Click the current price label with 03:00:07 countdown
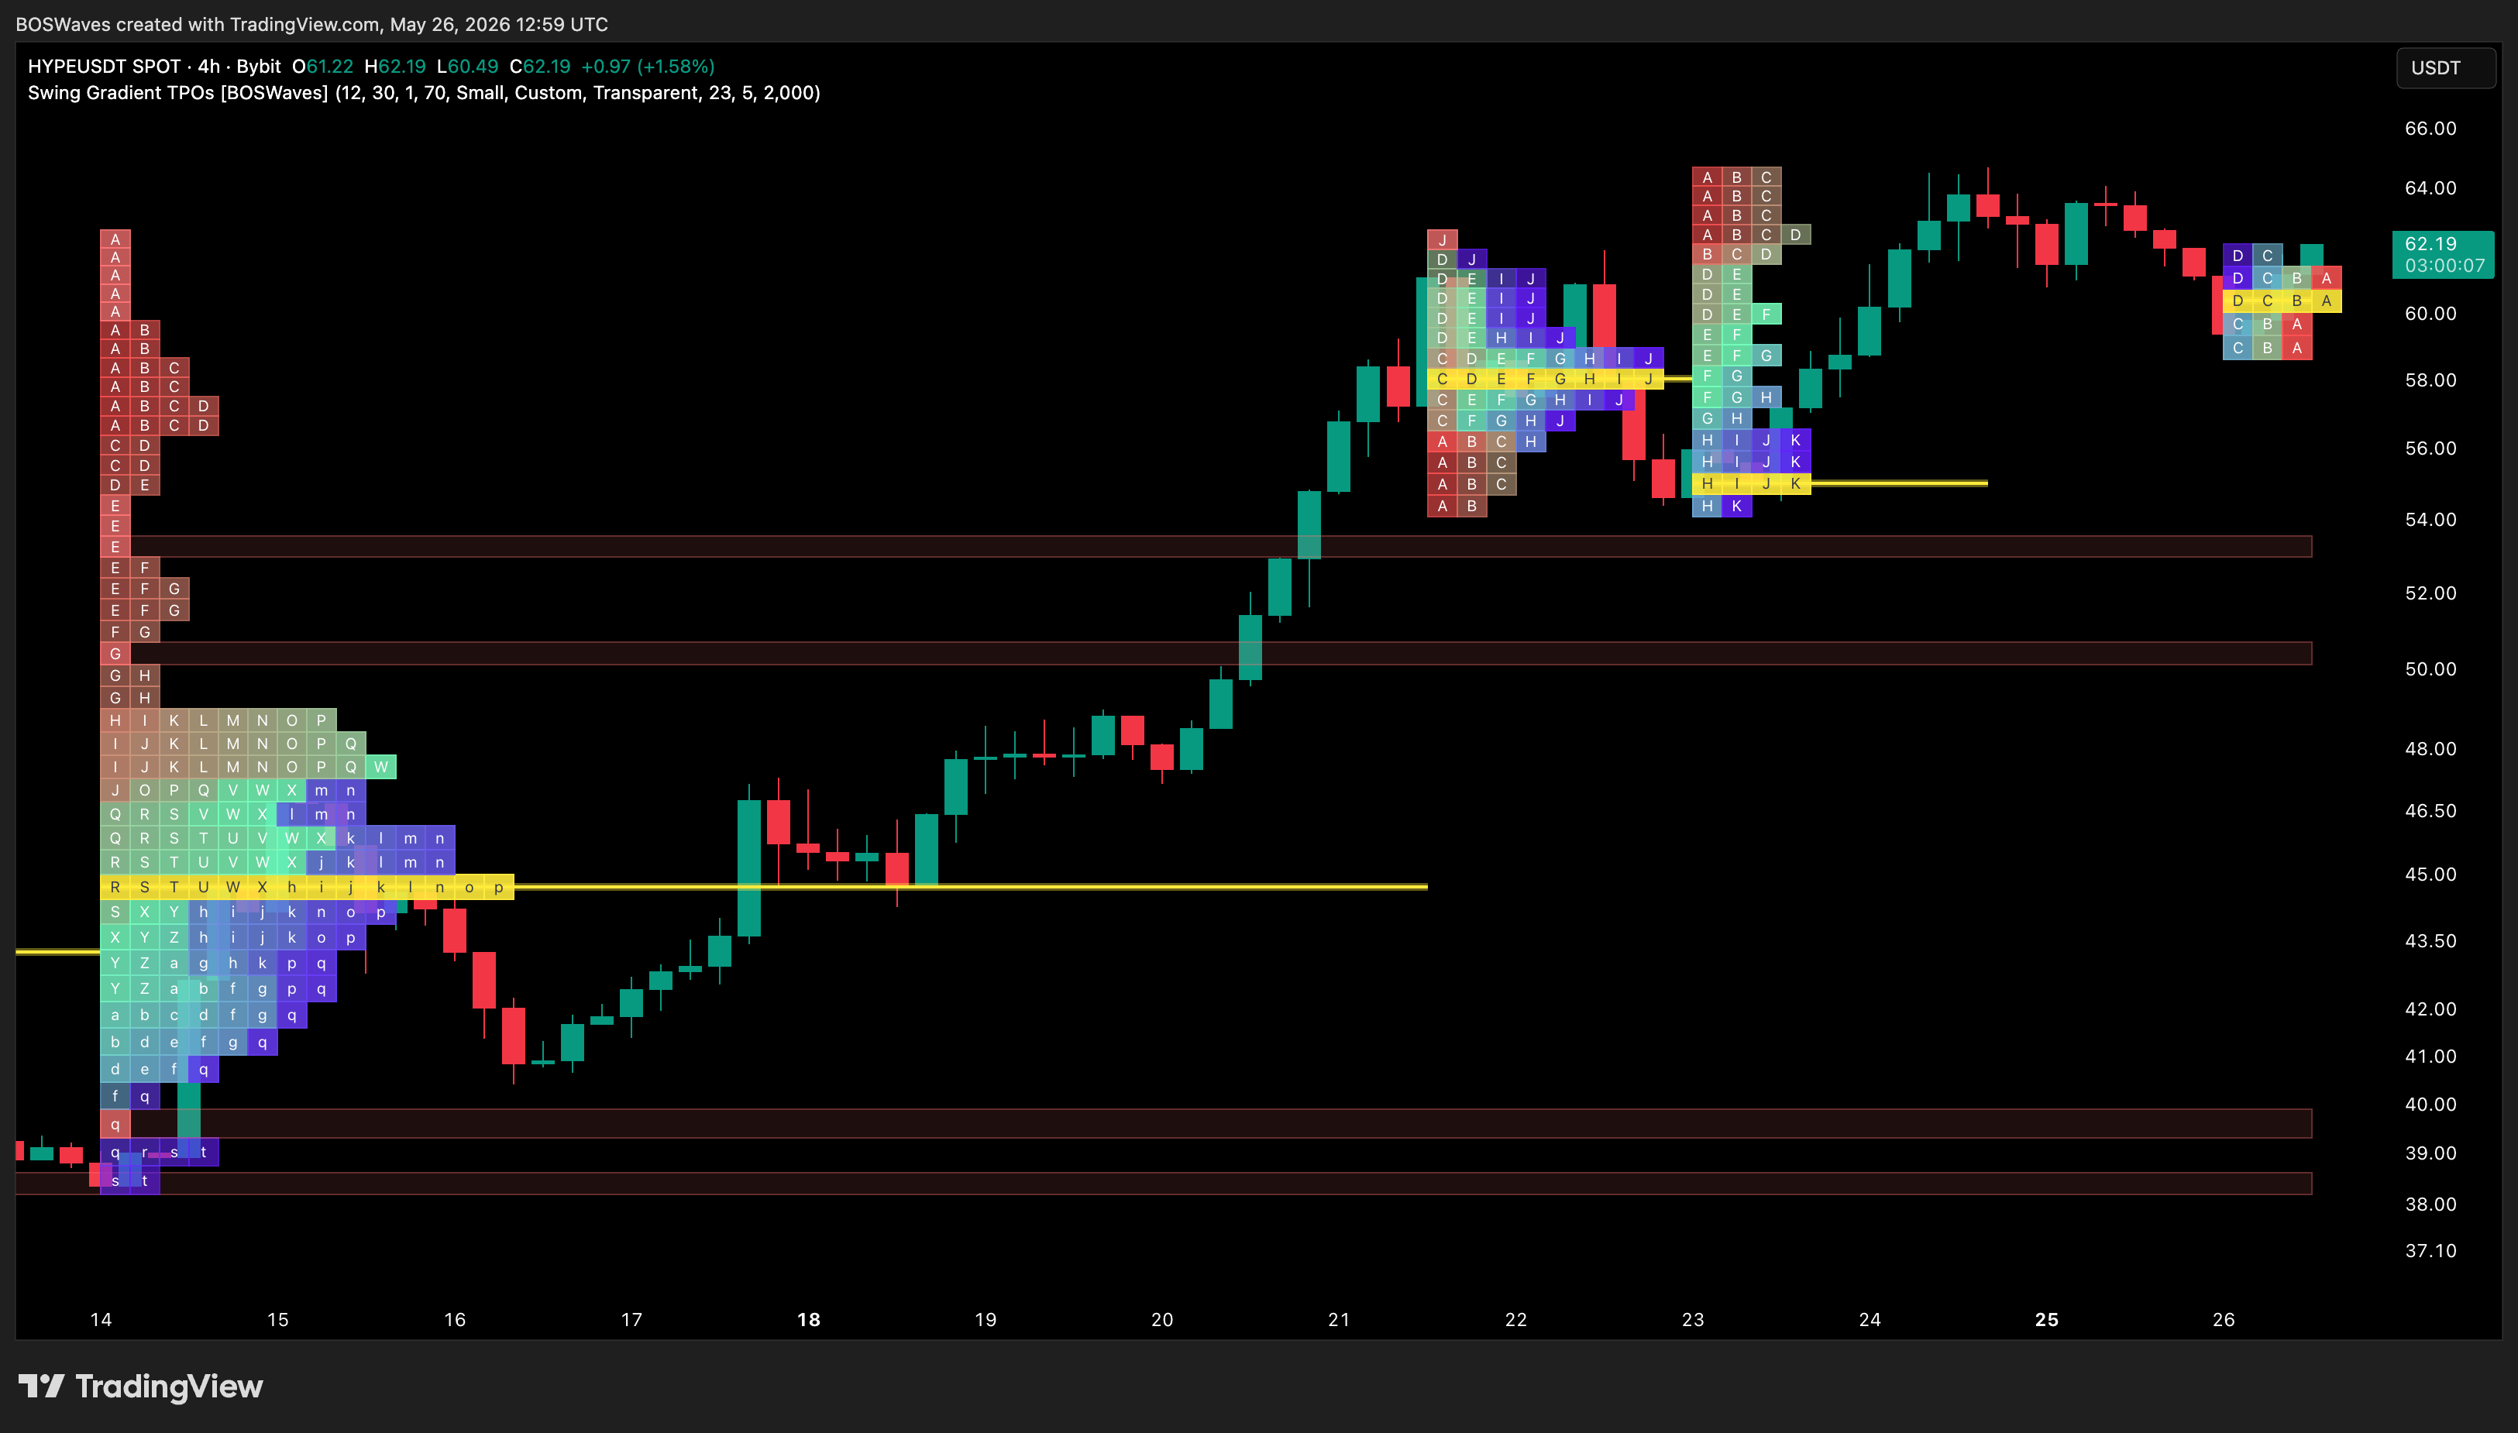Image resolution: width=2518 pixels, height=1433 pixels. click(2443, 255)
